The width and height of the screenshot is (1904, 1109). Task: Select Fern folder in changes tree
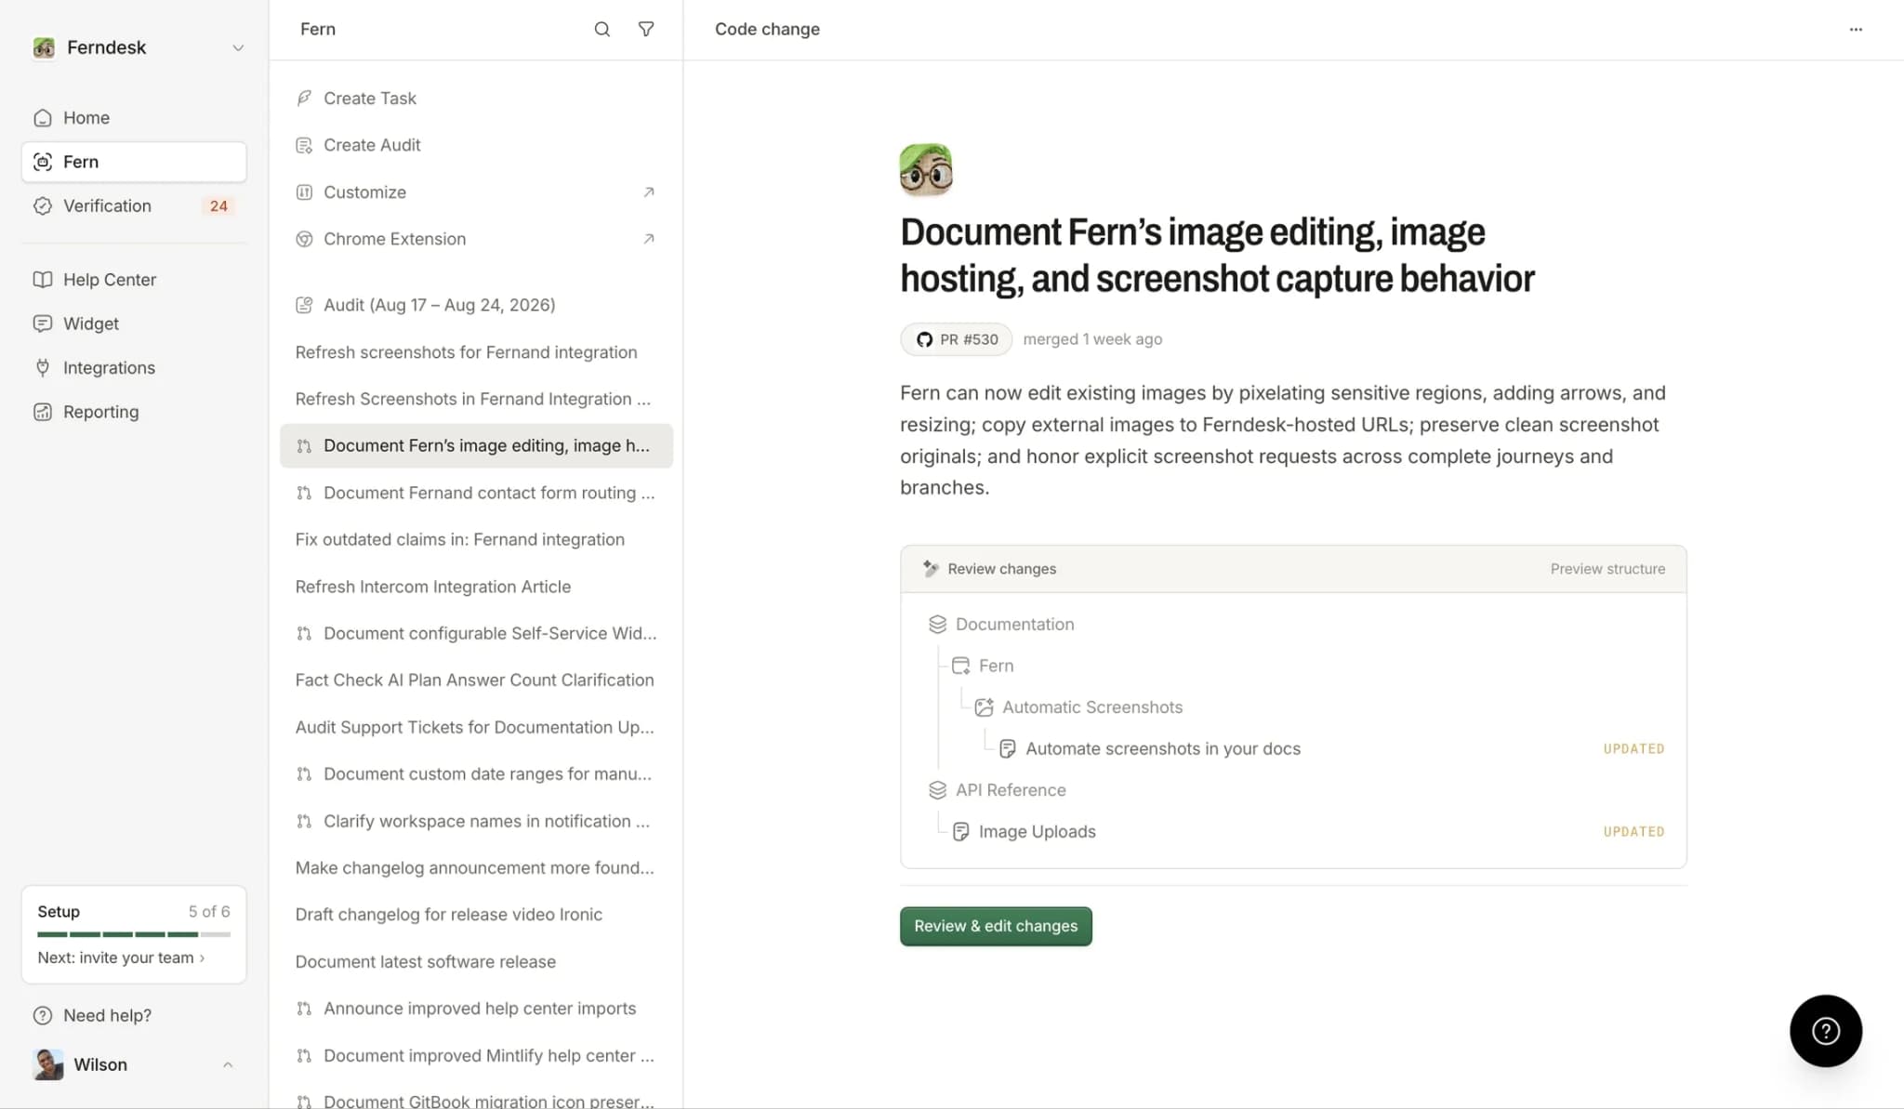(x=983, y=666)
